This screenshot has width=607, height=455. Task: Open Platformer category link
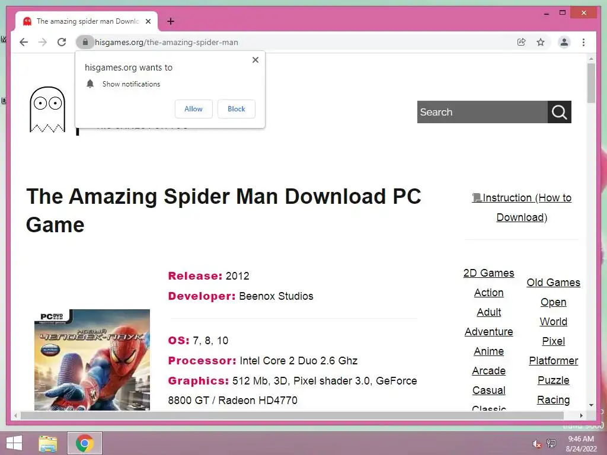click(x=553, y=361)
